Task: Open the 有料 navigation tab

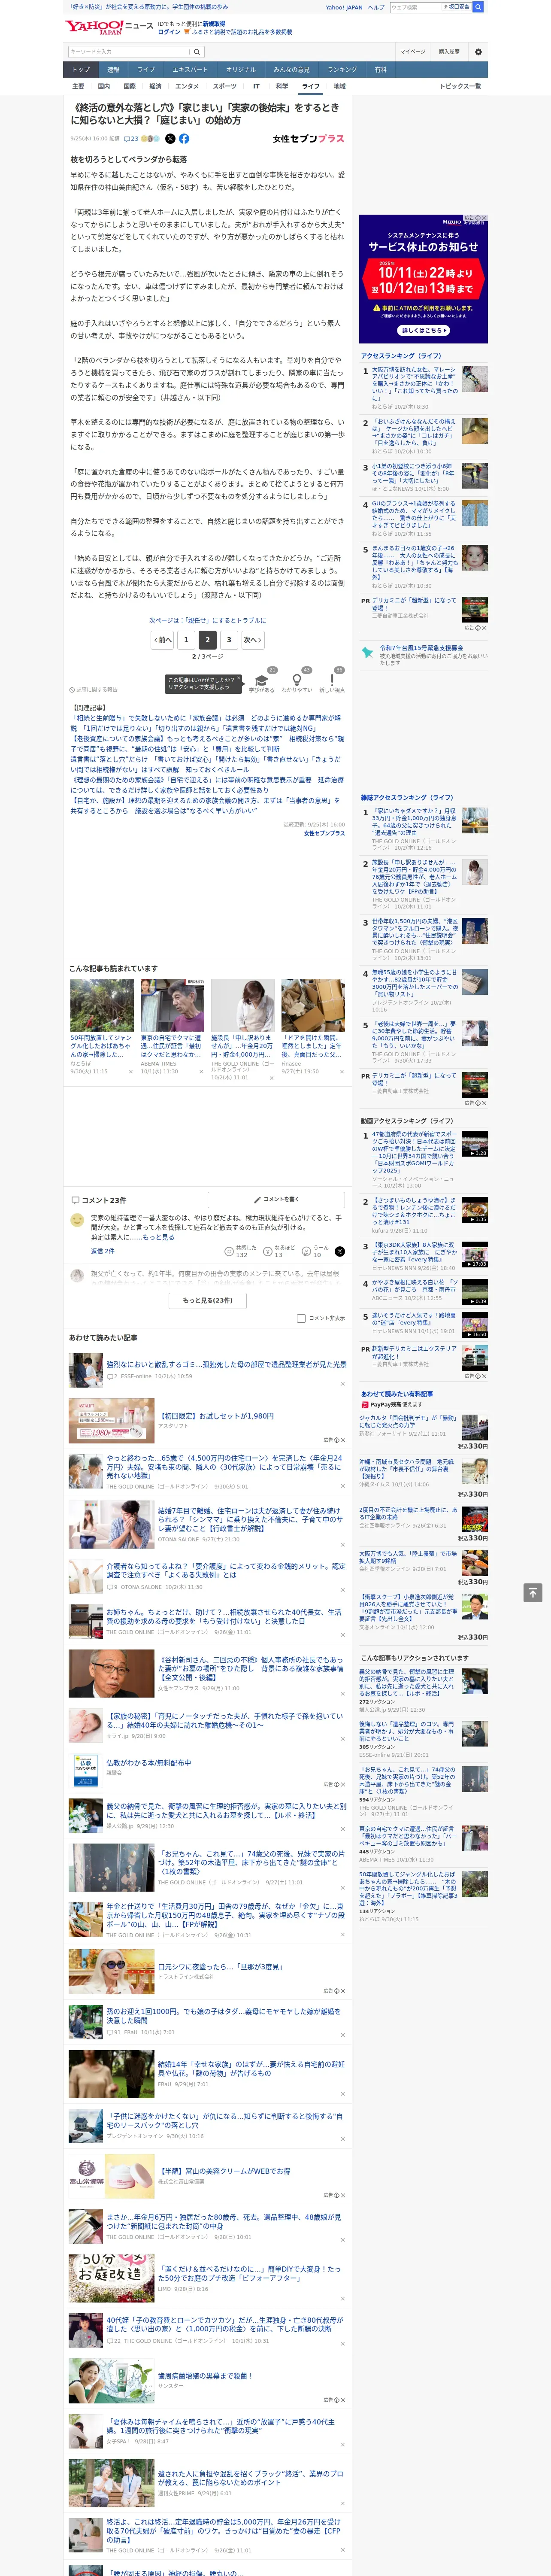Action: (x=380, y=70)
